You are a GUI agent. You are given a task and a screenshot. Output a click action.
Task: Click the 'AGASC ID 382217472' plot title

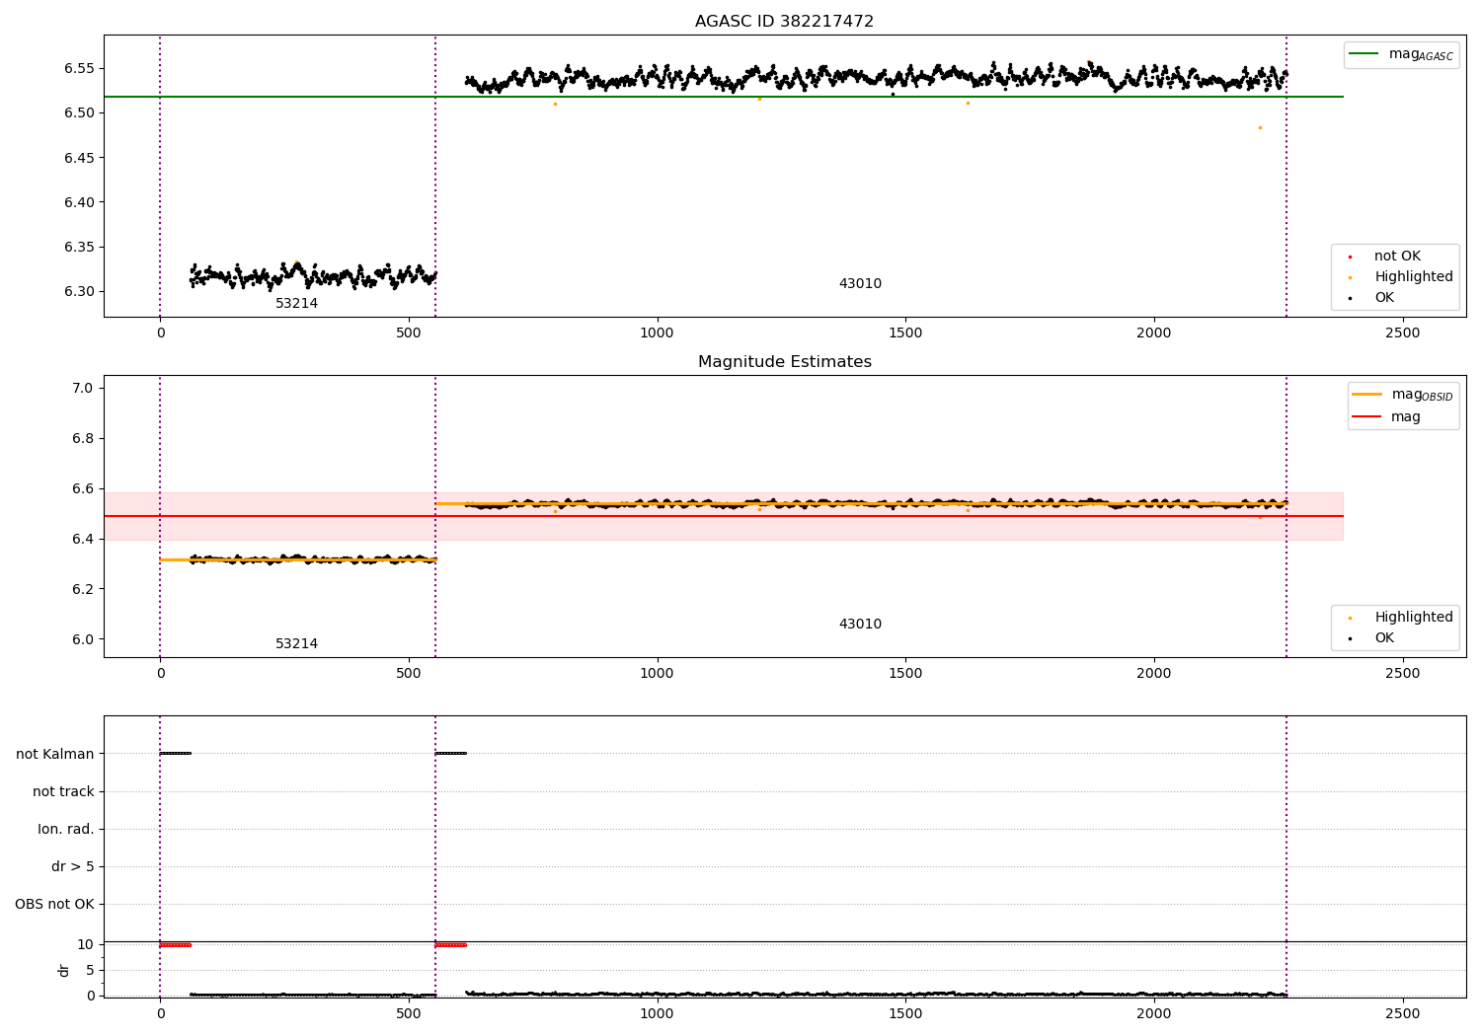(x=784, y=21)
